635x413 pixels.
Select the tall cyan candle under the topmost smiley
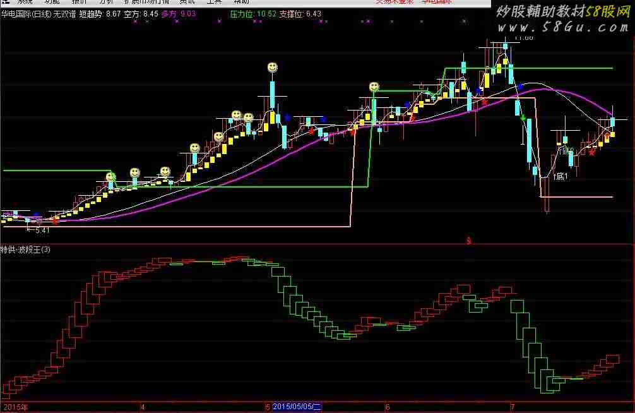coord(273,95)
